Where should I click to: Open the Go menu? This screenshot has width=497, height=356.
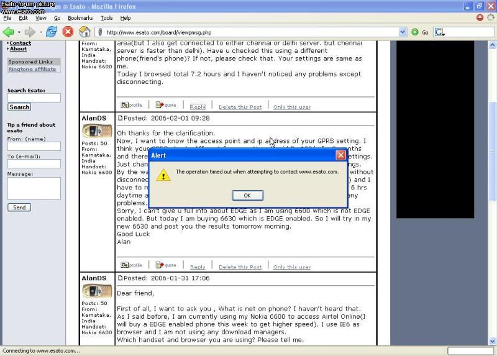click(57, 18)
